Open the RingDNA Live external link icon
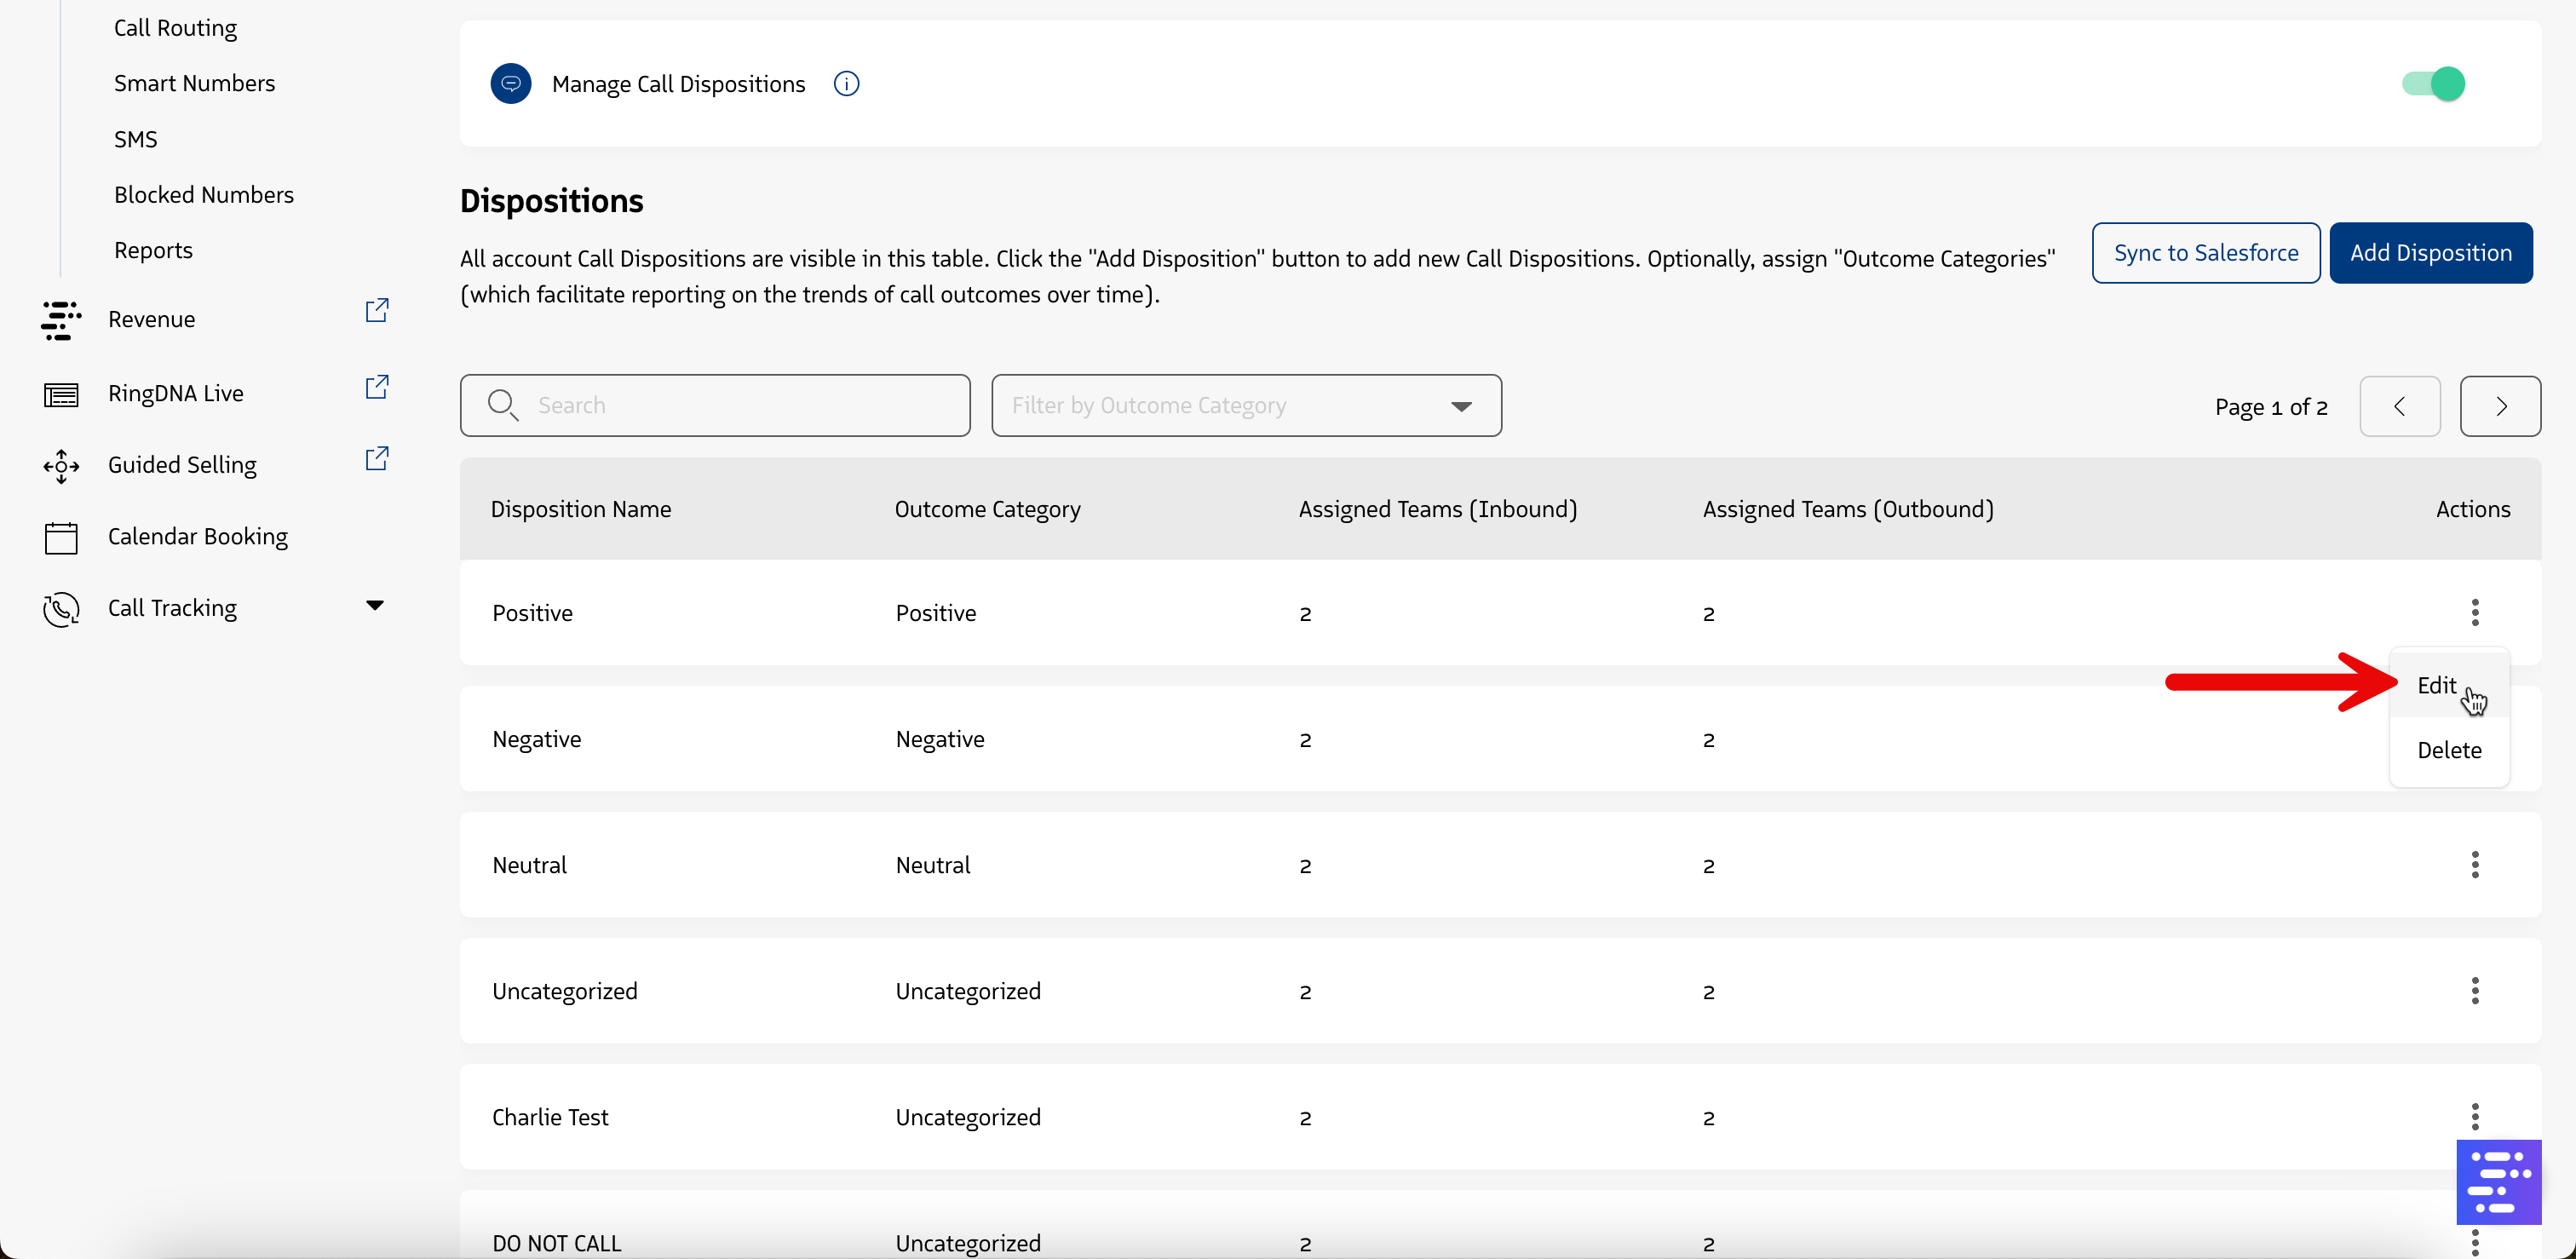 tap(376, 387)
